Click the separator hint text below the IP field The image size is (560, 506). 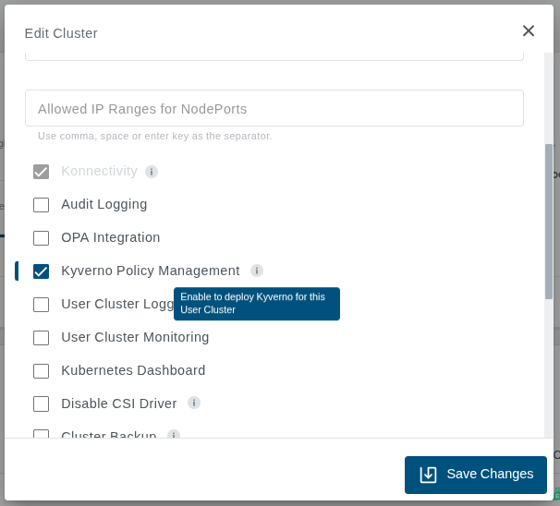tap(155, 136)
